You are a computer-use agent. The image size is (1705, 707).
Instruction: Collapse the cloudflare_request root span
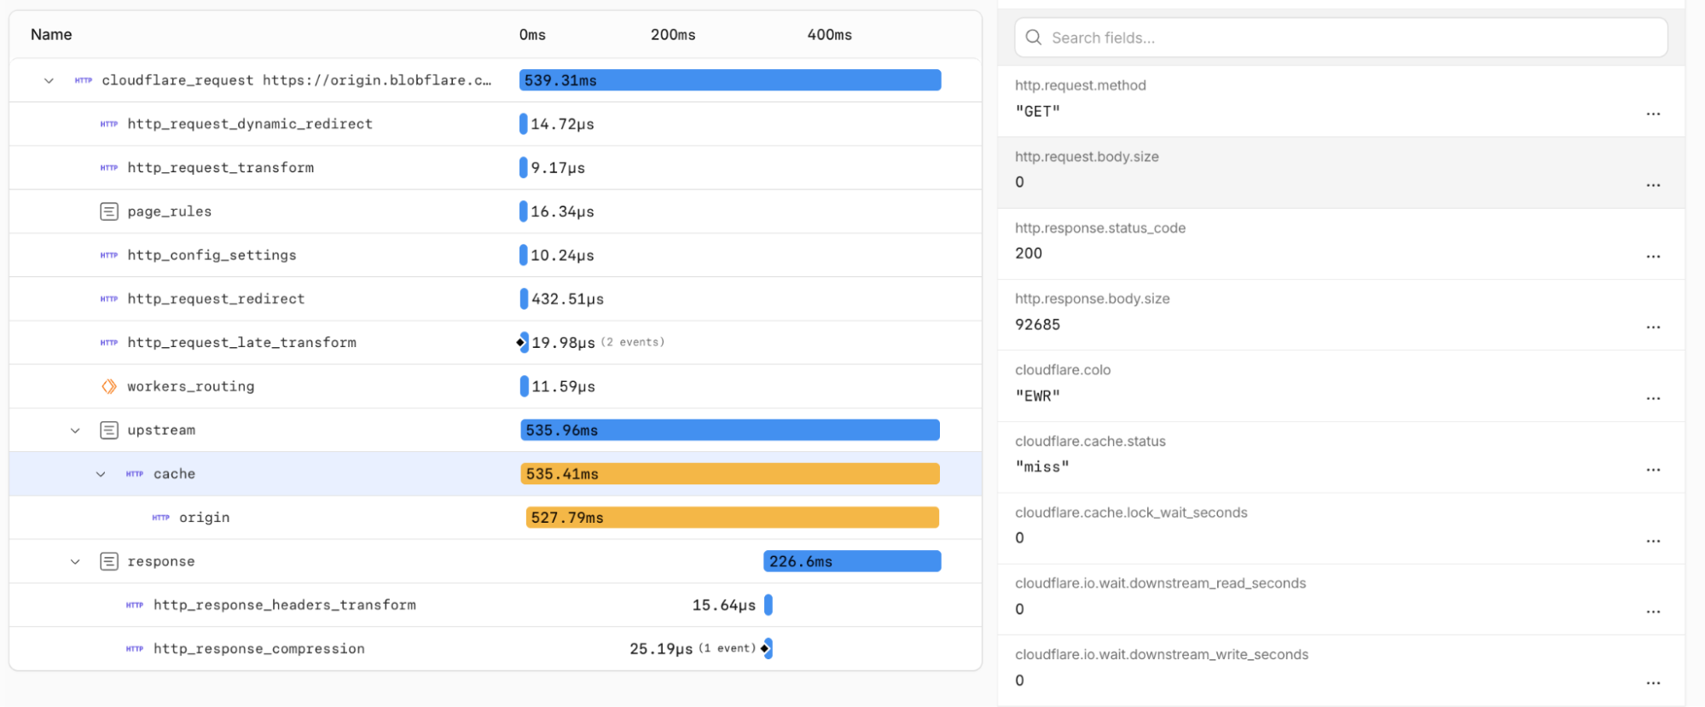click(x=49, y=81)
